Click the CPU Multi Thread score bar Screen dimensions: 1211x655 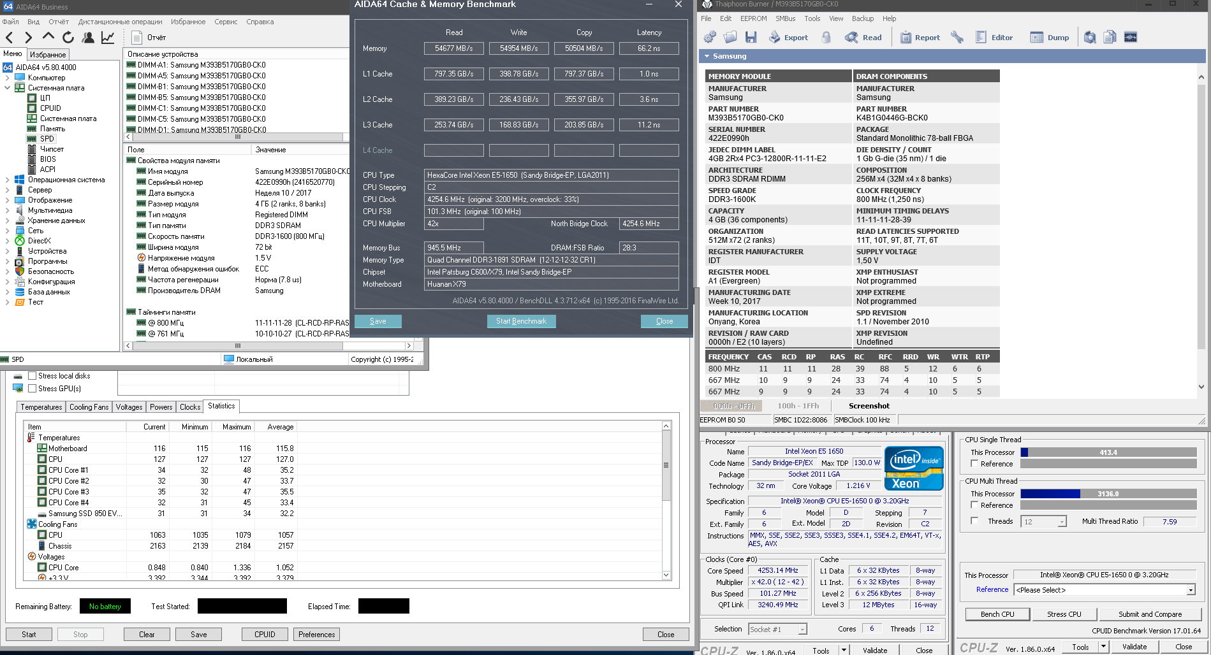point(1108,494)
